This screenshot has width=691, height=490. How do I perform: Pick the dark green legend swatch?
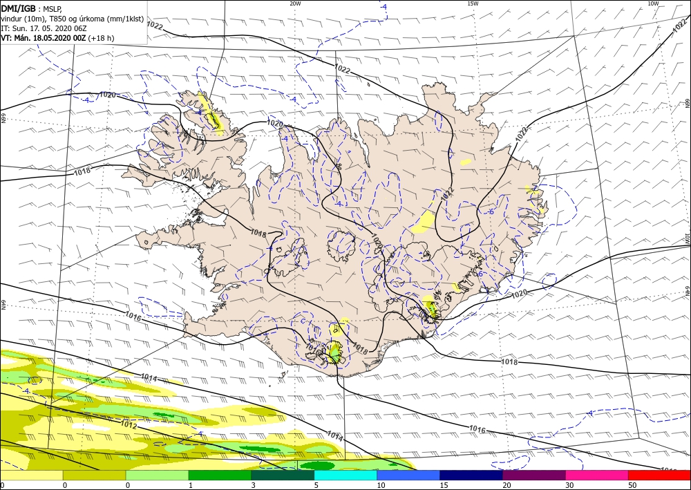pyautogui.click(x=283, y=475)
